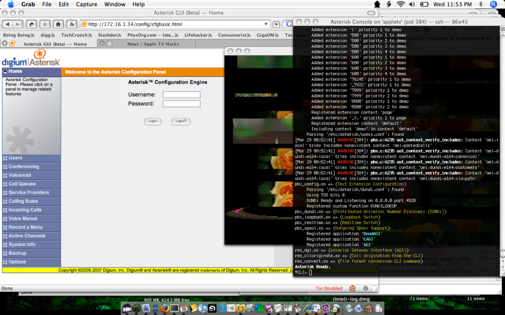Click the RSS feed toolbar icon

coord(72,24)
